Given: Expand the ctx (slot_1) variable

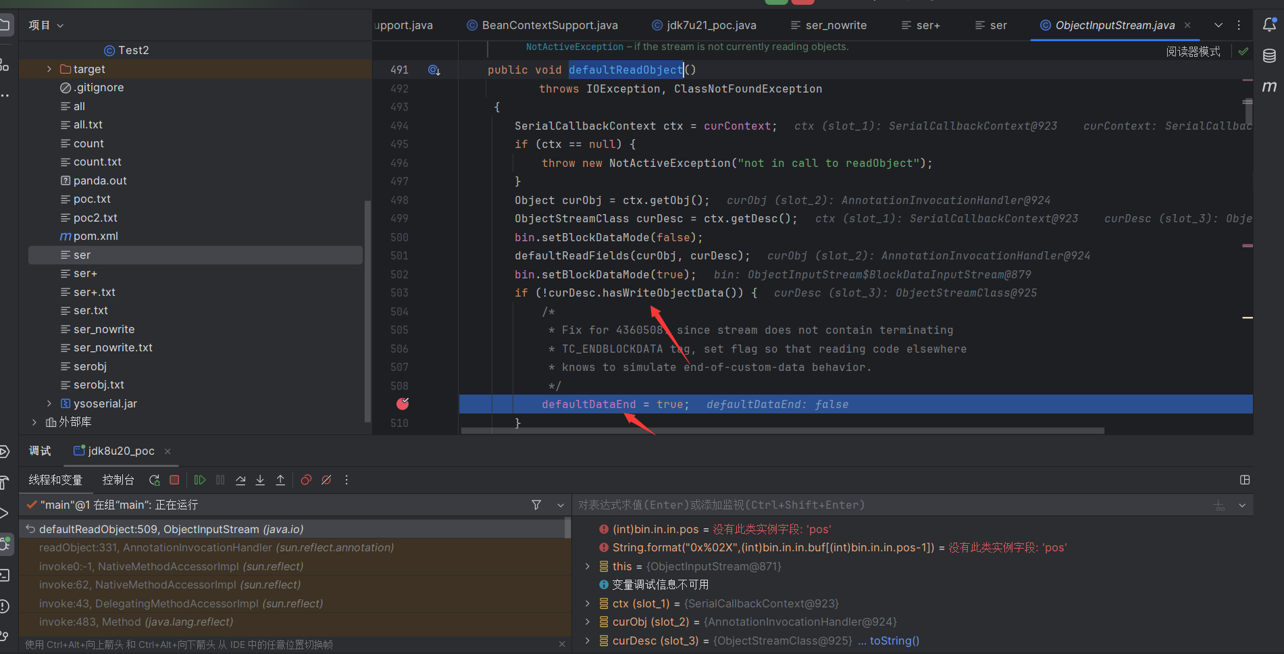Looking at the screenshot, I should tap(587, 603).
